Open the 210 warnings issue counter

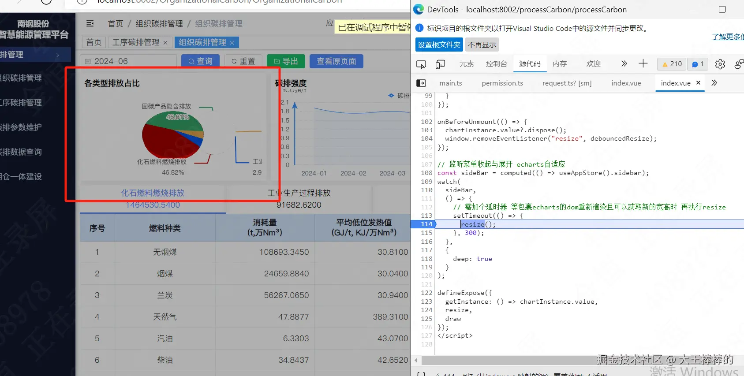click(671, 64)
